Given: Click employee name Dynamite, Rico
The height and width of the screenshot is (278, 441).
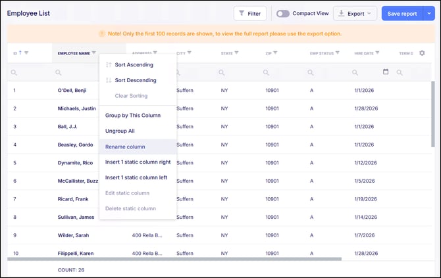Looking at the screenshot, I should click(x=76, y=163).
